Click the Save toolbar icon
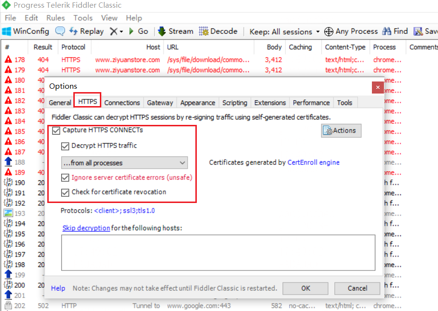The height and width of the screenshot is (311, 438). click(x=418, y=31)
